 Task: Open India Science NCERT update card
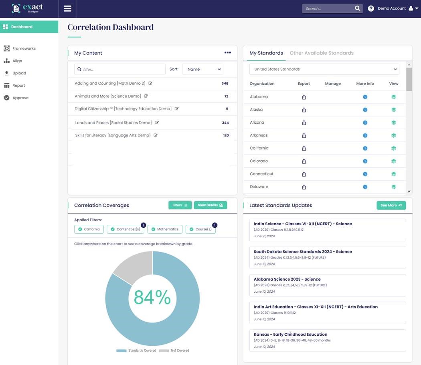click(328, 230)
